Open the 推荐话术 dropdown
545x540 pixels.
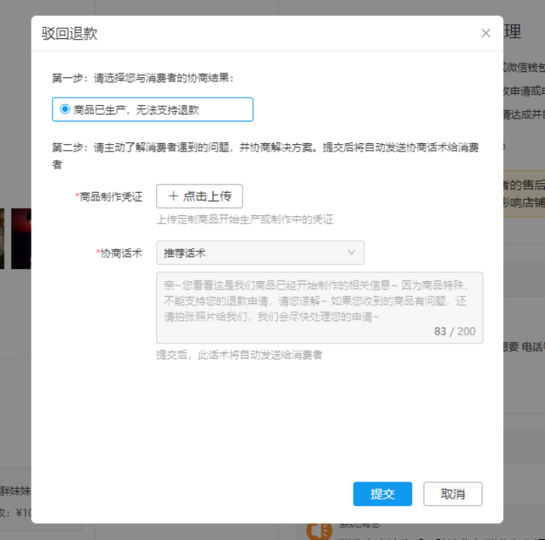[x=260, y=253]
